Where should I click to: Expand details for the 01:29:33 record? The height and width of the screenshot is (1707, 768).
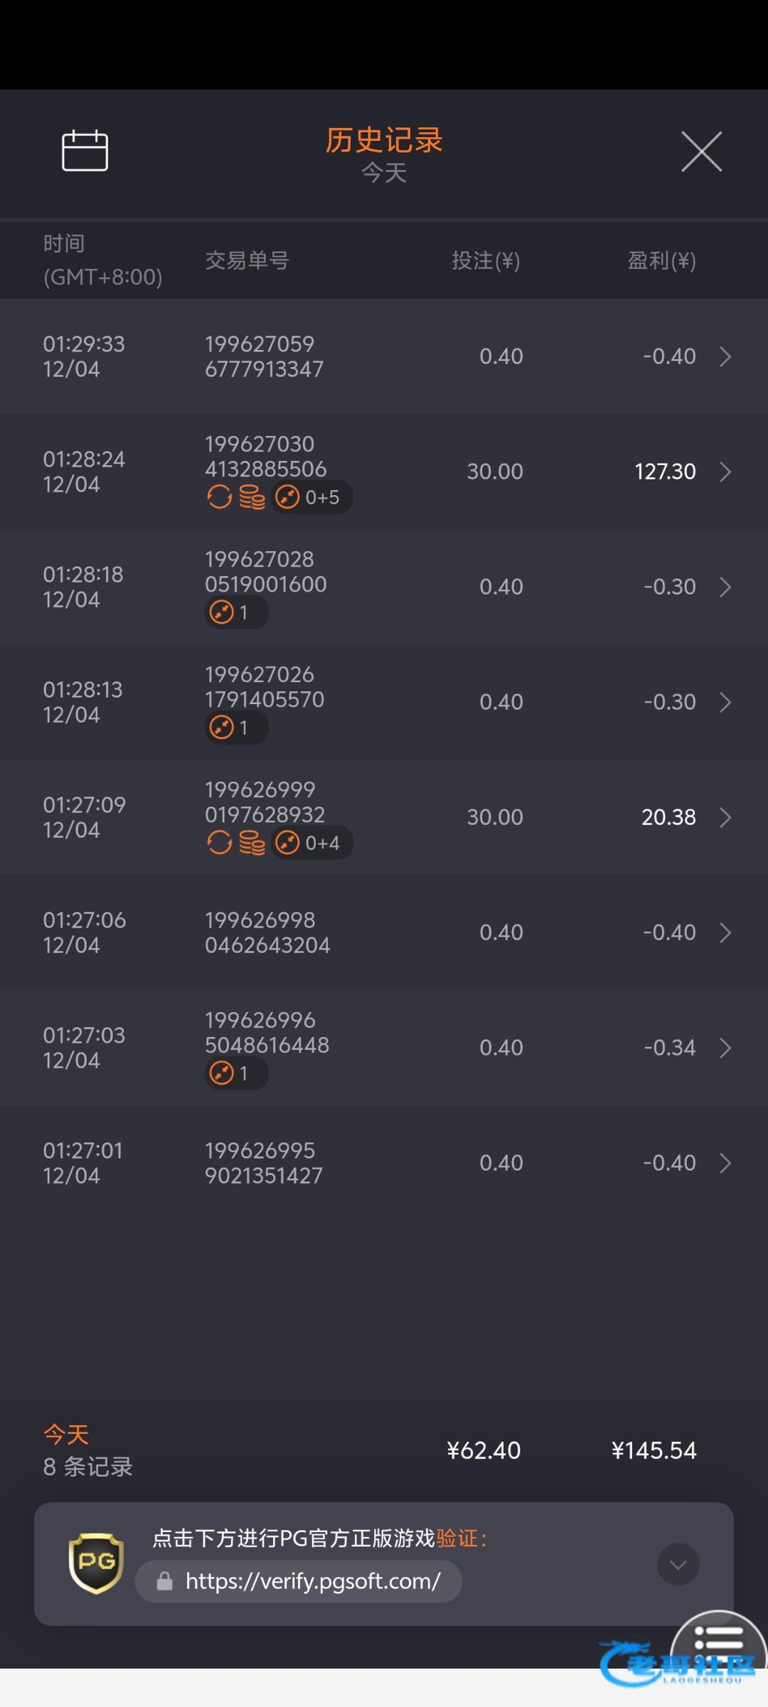pyautogui.click(x=725, y=356)
